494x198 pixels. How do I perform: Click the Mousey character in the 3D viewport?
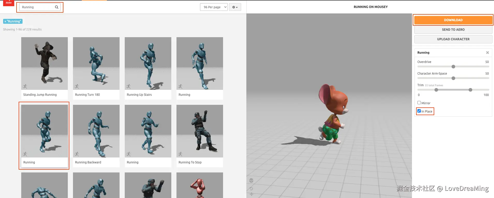pos(333,114)
